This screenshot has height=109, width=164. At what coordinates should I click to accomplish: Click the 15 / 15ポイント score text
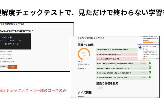(x=145, y=68)
